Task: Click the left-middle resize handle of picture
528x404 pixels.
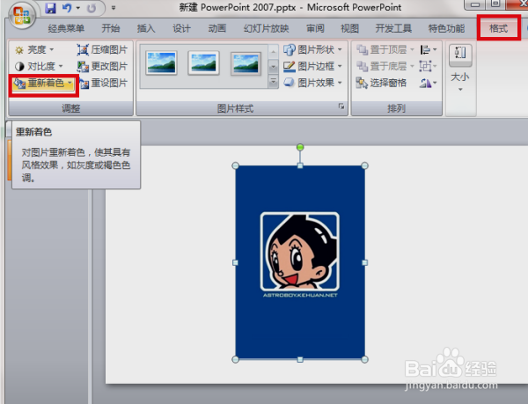Action: click(235, 262)
